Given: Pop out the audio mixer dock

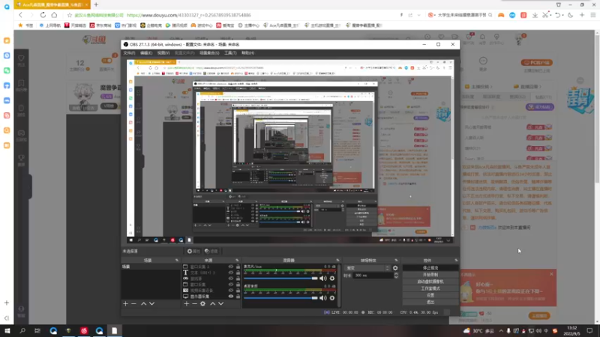Looking at the screenshot, I should [x=337, y=260].
